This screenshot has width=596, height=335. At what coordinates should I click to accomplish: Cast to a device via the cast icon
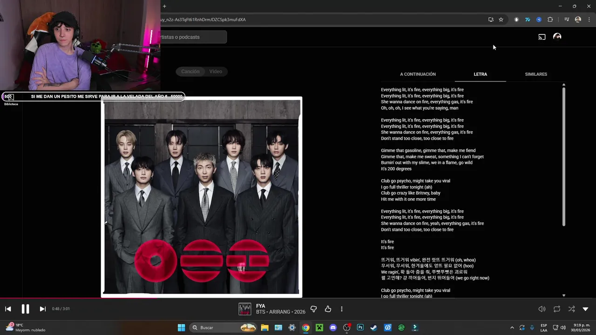click(x=542, y=37)
